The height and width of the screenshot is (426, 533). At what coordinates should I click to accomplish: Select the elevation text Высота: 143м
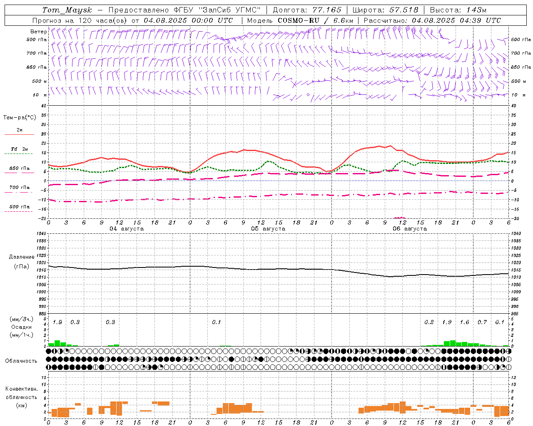(x=458, y=10)
